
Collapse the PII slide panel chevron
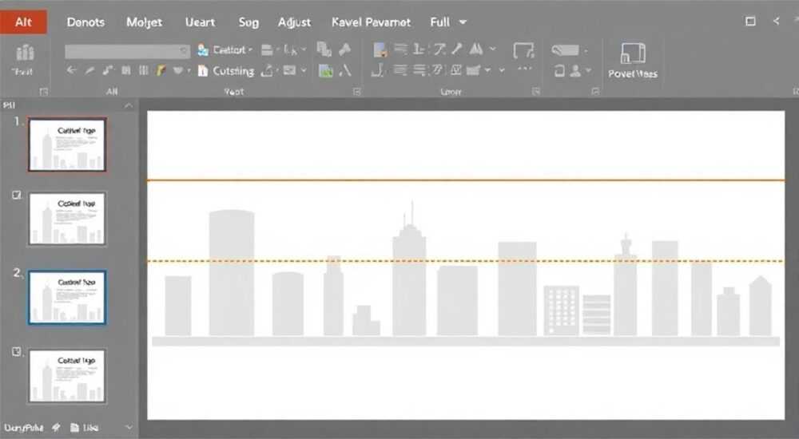pos(129,105)
